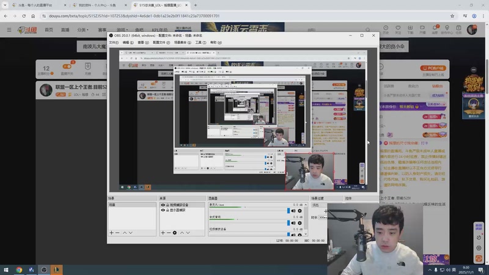The image size is (489, 275).
Task: Open the 赛事 link in Douyu navigation
Action: (102, 30)
